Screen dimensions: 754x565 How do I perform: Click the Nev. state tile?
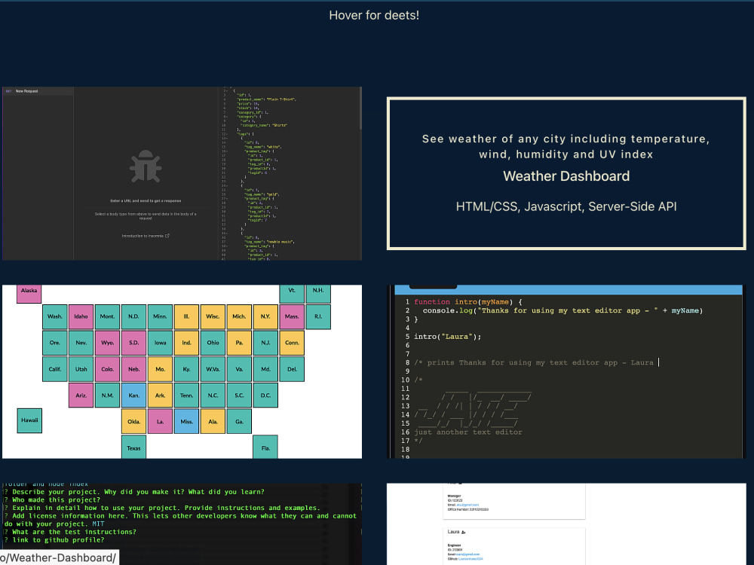pyautogui.click(x=81, y=343)
